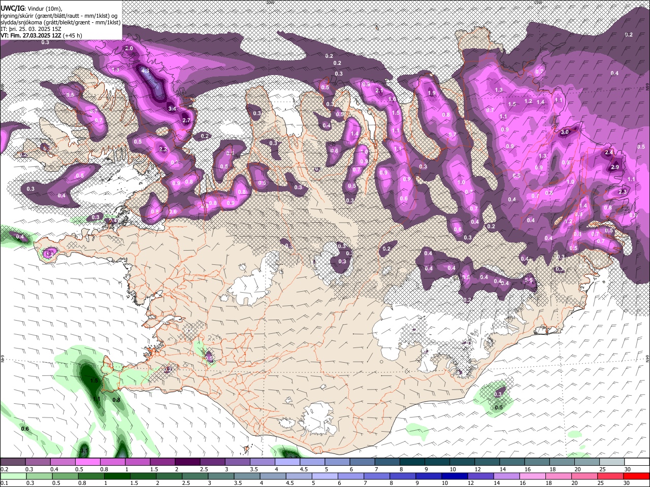This screenshot has width=650, height=487.
Task: Click the bold UWC/IG title text
Action: pos(12,8)
